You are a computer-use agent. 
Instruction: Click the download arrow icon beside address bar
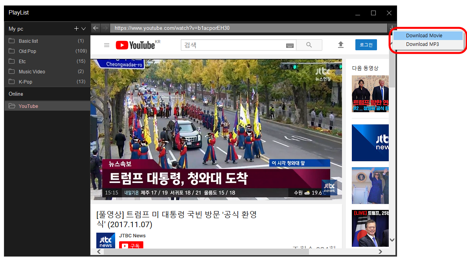point(392,28)
